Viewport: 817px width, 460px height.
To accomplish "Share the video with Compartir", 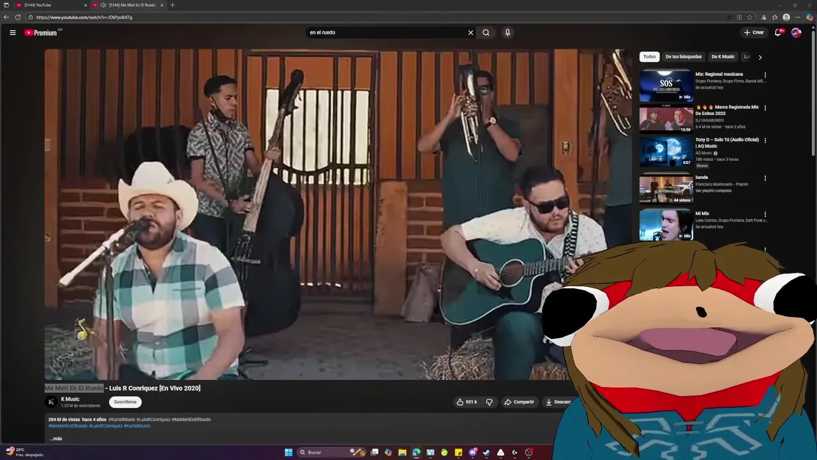I will [x=519, y=402].
